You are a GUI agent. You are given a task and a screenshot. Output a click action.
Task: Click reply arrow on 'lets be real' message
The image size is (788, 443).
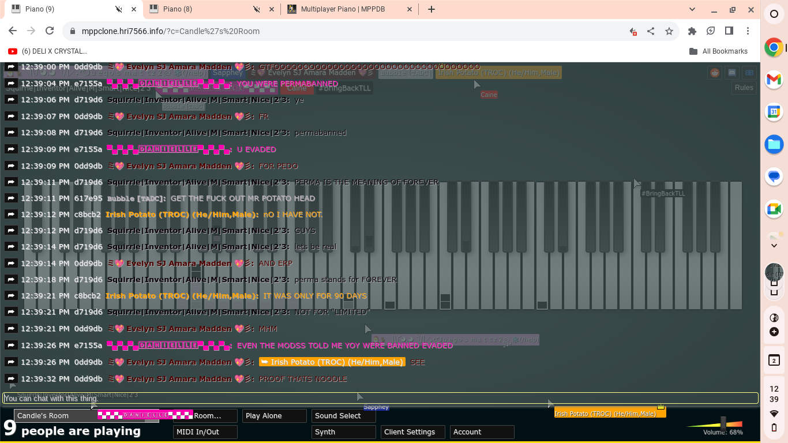tap(11, 246)
